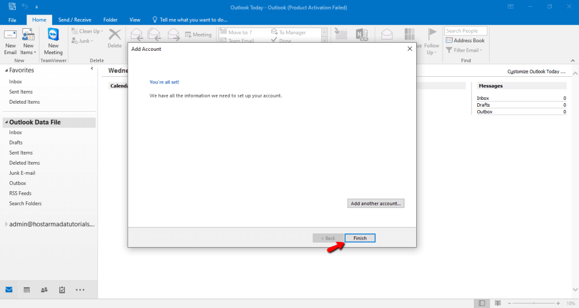Screen dimensions: 579x308
Task: Select the Outbox folder
Action: coord(18,183)
